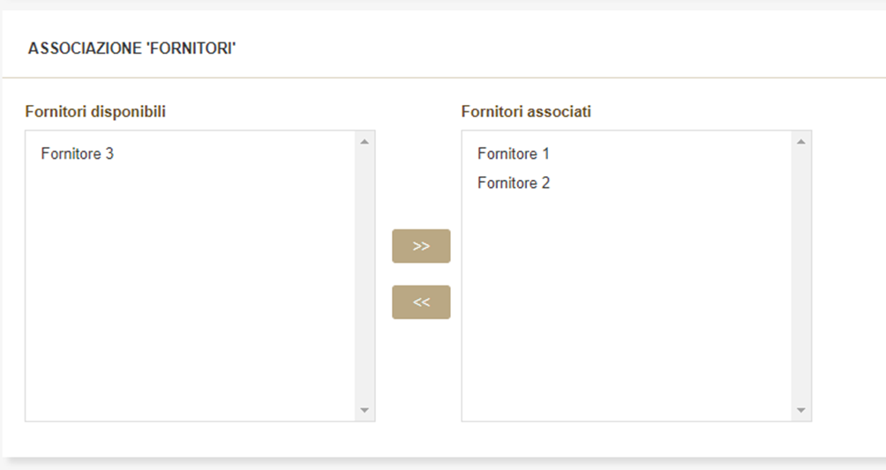Choose Fornitore 2 in associated list
The image size is (886, 470).
pyautogui.click(x=514, y=183)
